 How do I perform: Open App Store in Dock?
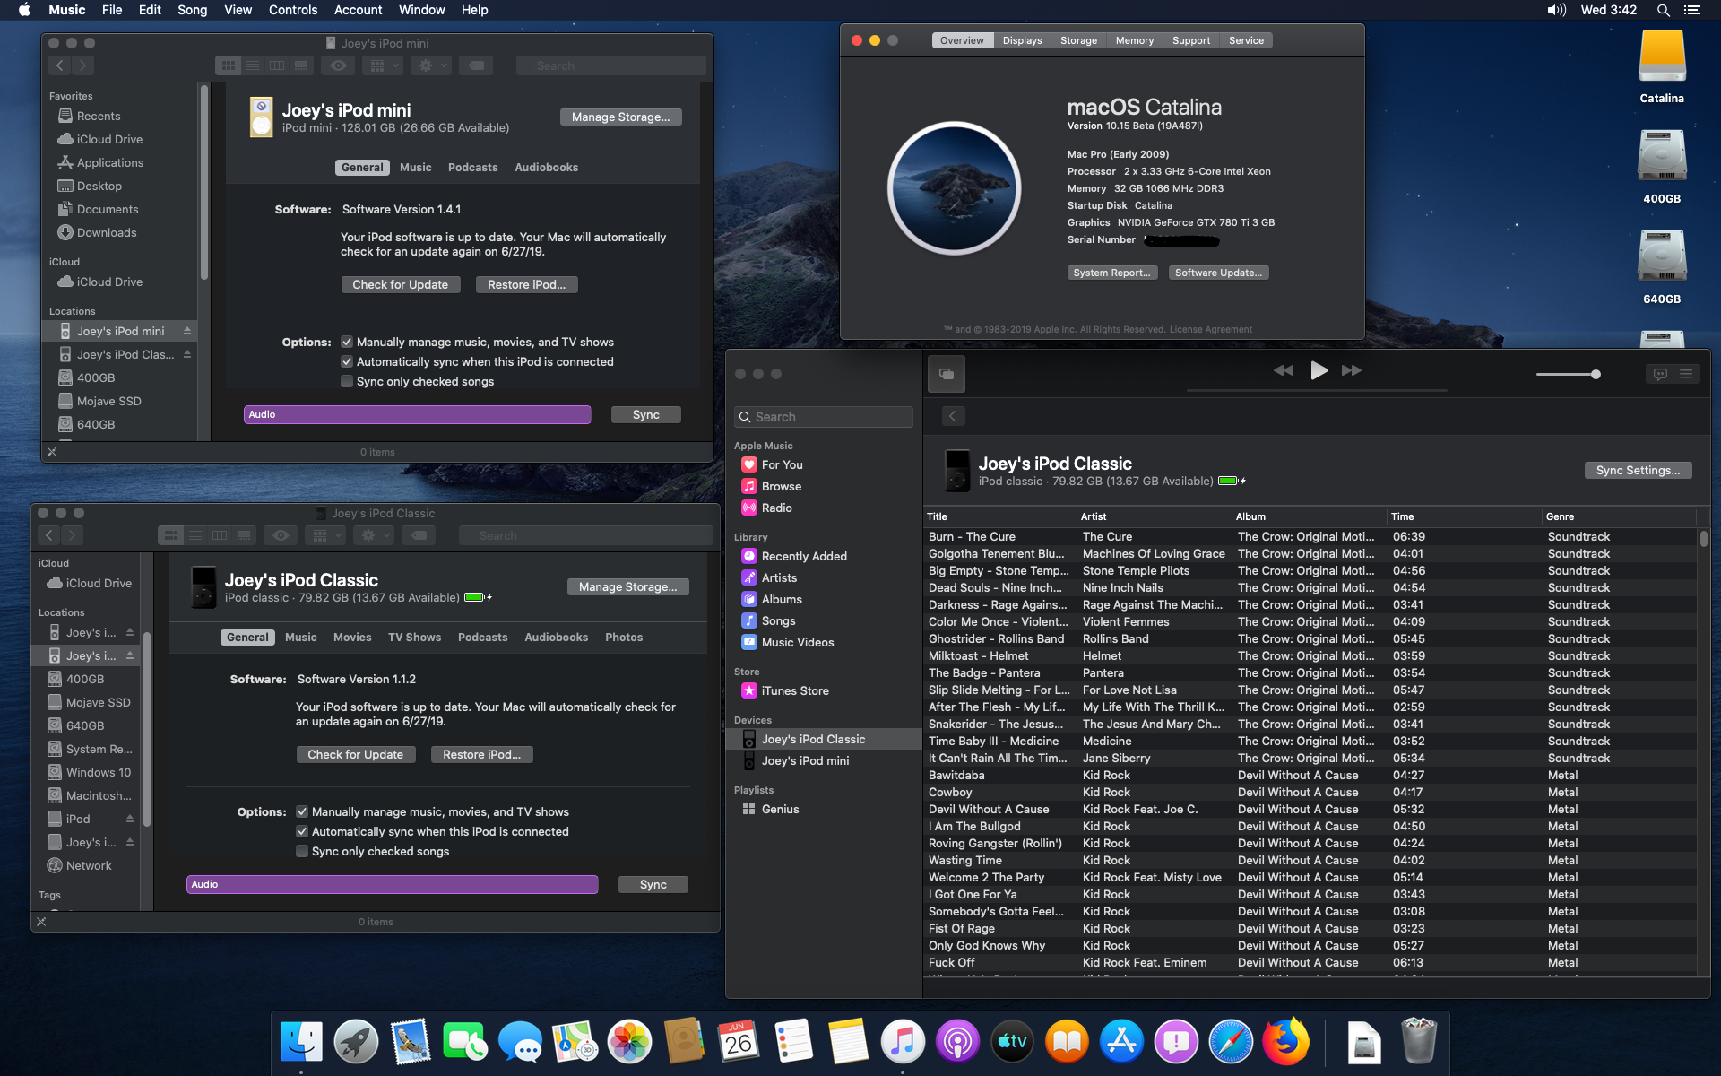pyautogui.click(x=1121, y=1042)
